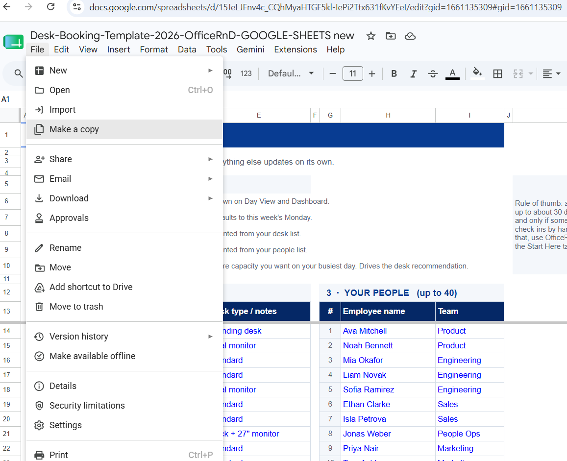Image resolution: width=567 pixels, height=461 pixels.
Task: Click the font size field showing 11
Action: pyautogui.click(x=352, y=73)
